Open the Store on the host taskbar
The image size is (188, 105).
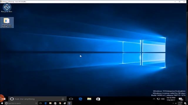click(x=55, y=103)
